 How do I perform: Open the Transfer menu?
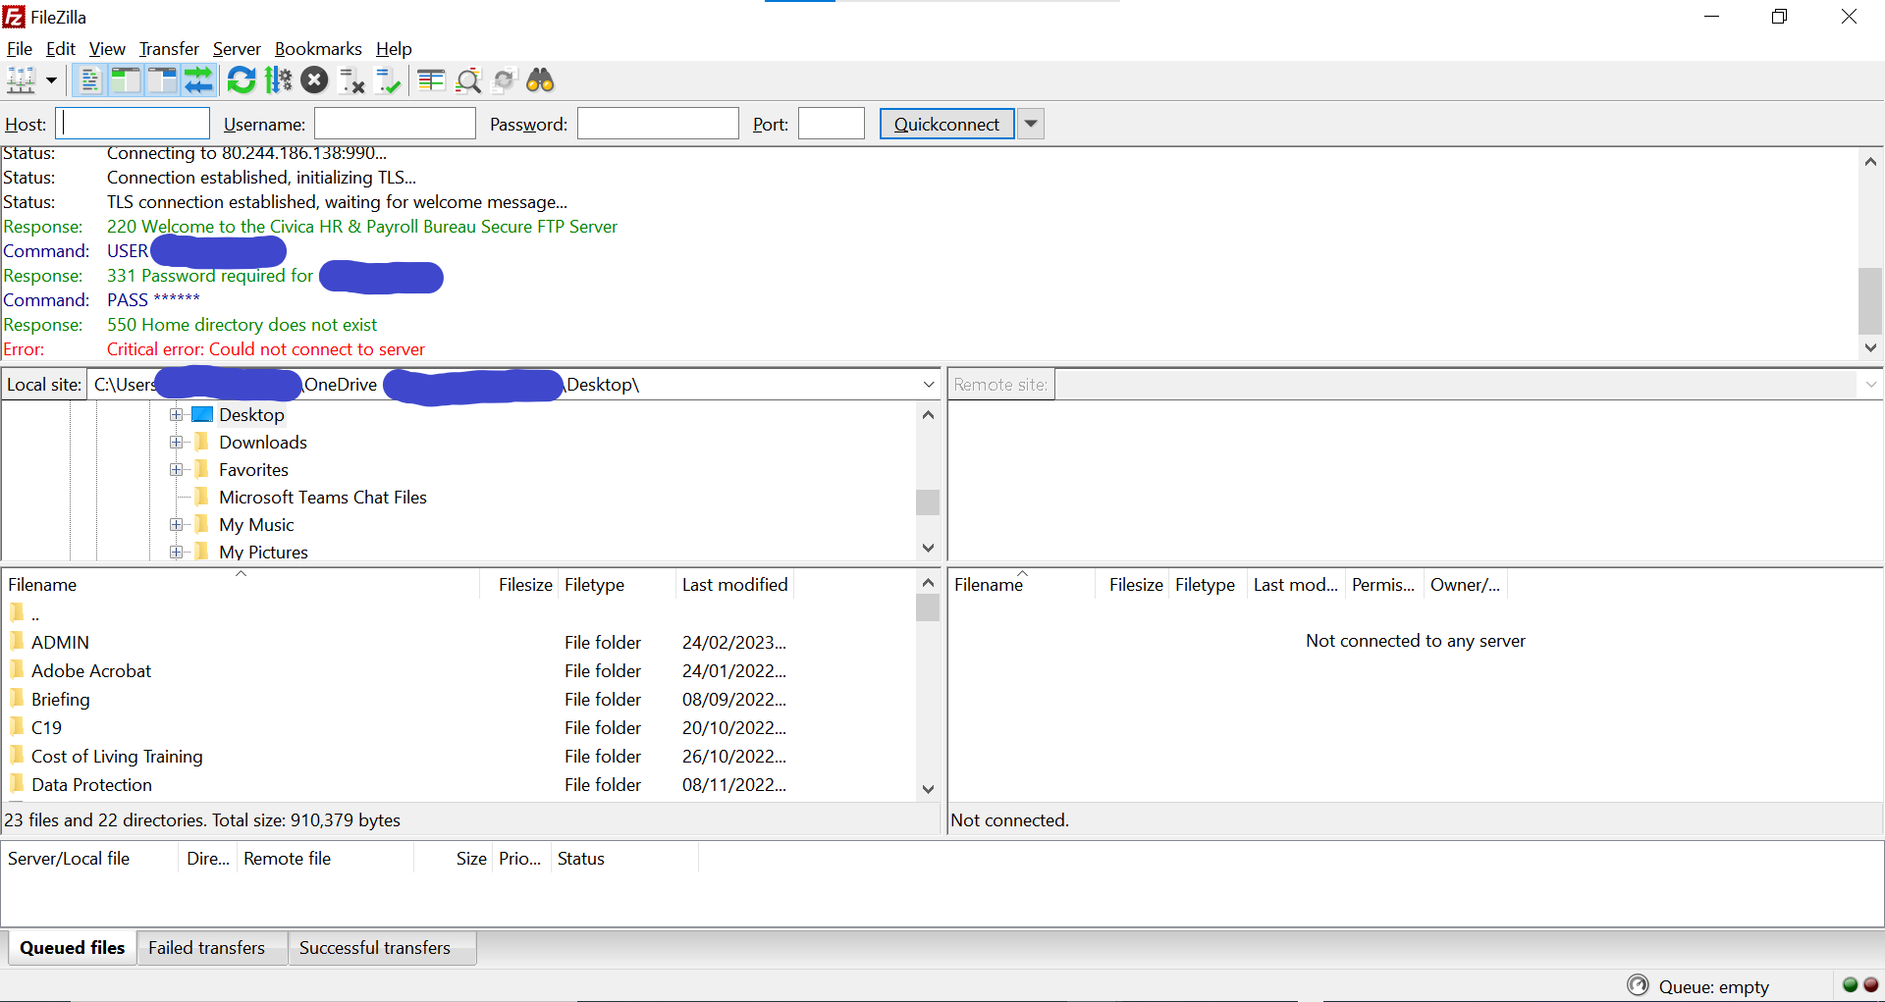[x=169, y=49]
